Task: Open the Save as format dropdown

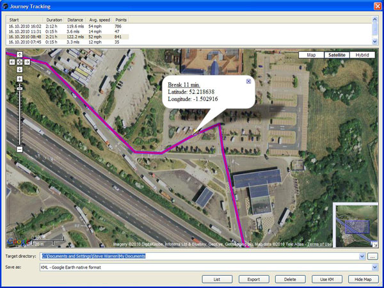Action: pos(374,267)
